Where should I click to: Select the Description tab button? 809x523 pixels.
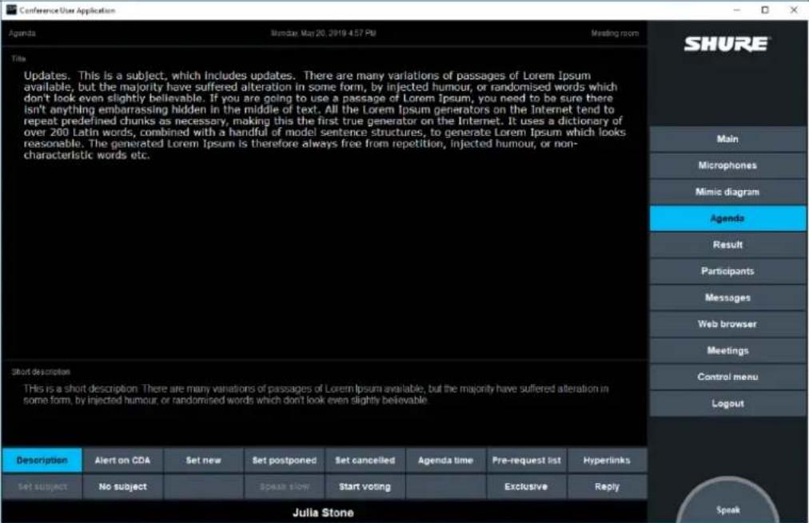coord(42,460)
